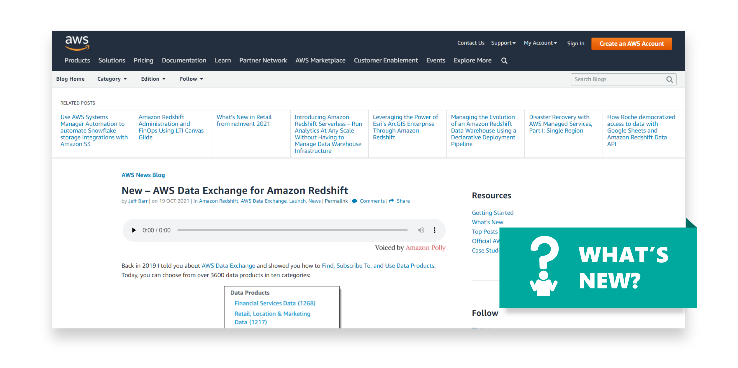The image size is (738, 368).
Task: Open Find, Subscribe To, and Use Data Products
Action: click(378, 266)
